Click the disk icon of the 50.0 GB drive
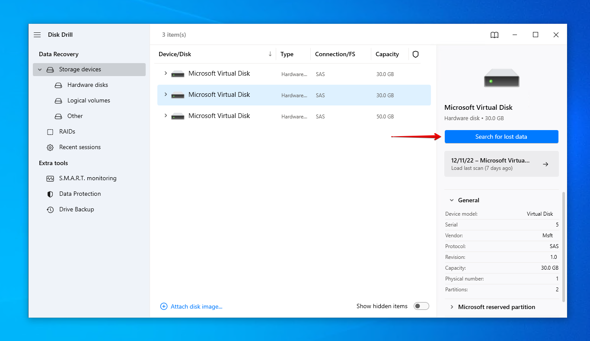This screenshot has width=590, height=341. (178, 116)
